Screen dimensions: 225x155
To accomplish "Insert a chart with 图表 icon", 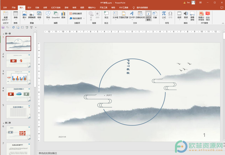I will [63, 15].
